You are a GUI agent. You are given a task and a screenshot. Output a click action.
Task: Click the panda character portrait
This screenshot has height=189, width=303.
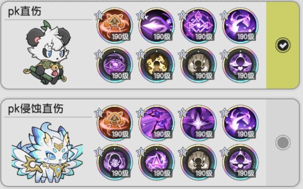(48, 53)
